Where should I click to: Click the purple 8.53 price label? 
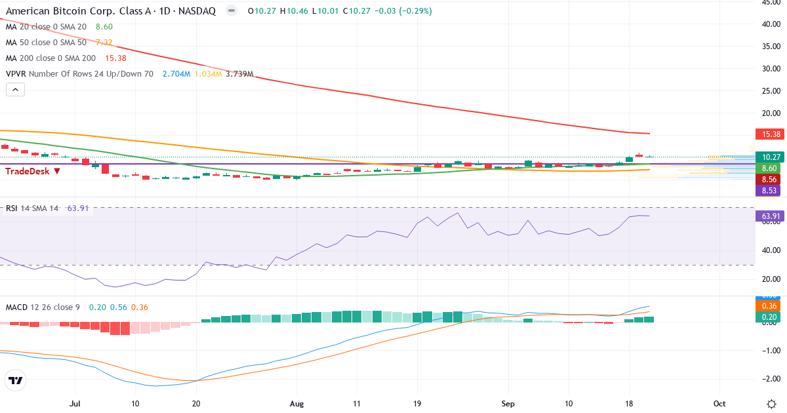(769, 191)
